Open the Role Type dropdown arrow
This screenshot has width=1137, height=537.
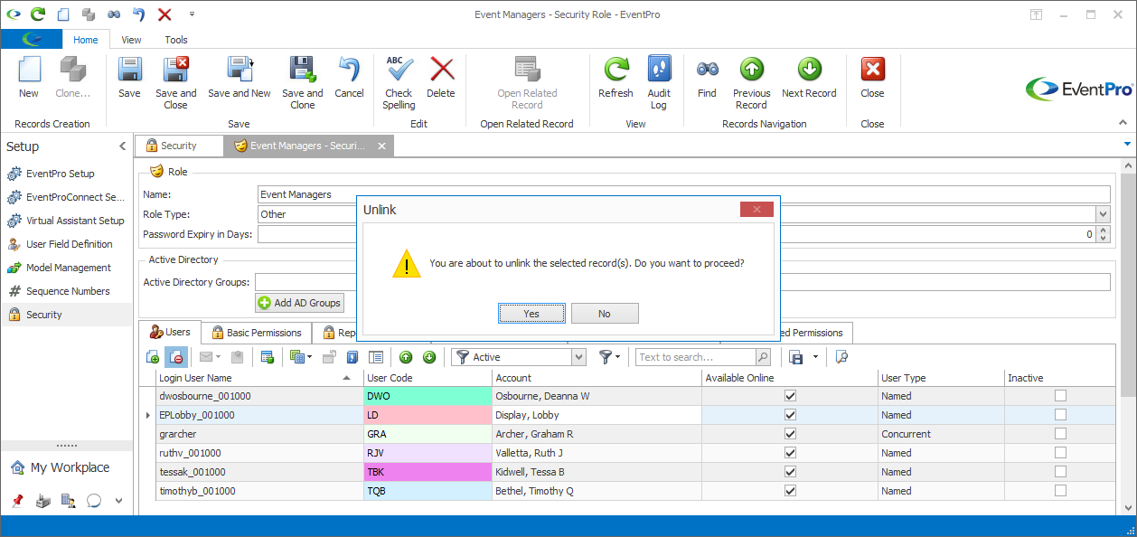pyautogui.click(x=1103, y=214)
